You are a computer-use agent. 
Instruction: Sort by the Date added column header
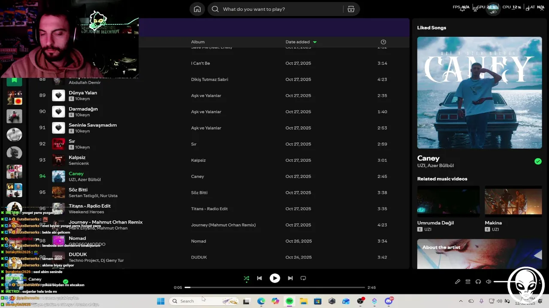click(x=298, y=42)
